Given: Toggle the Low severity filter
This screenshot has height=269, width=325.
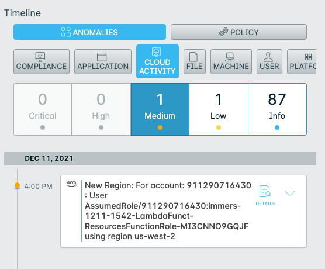Looking at the screenshot, I should point(219,109).
